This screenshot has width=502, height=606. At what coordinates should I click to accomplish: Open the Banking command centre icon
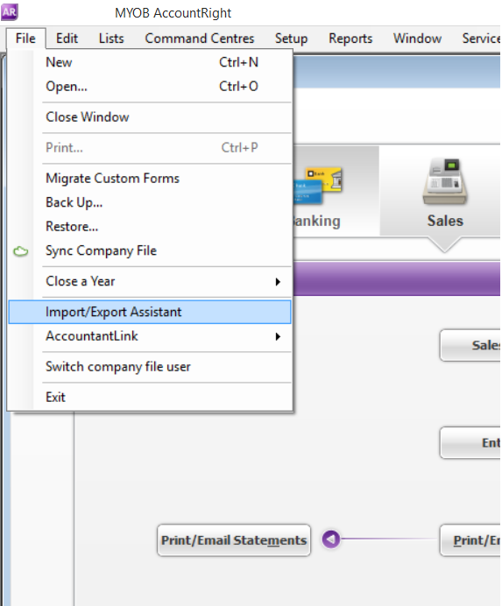[318, 186]
